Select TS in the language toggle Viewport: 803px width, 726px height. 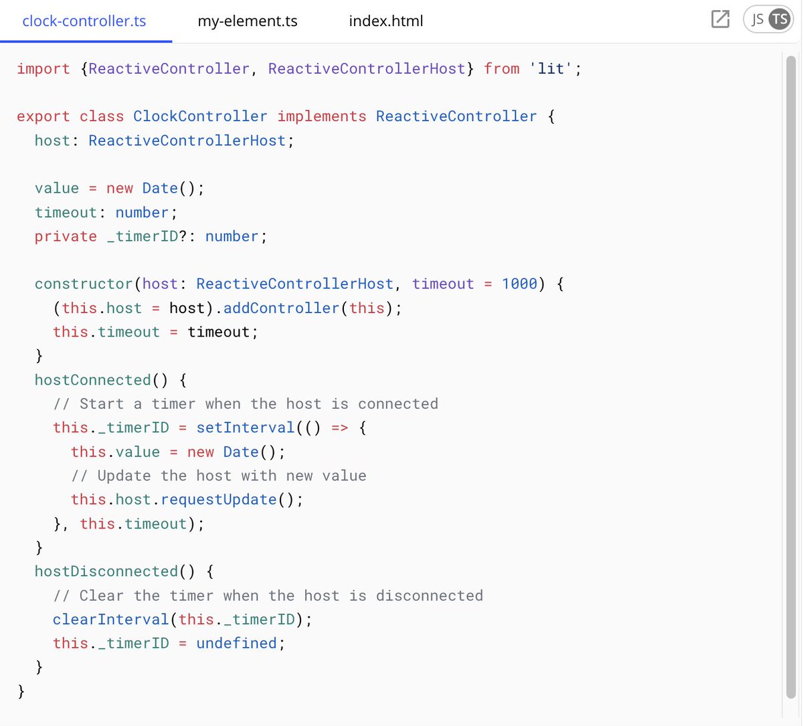779,19
